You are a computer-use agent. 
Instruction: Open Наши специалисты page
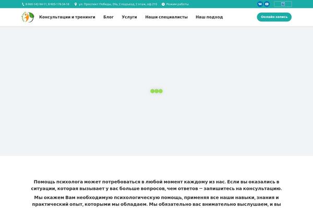pos(166,17)
